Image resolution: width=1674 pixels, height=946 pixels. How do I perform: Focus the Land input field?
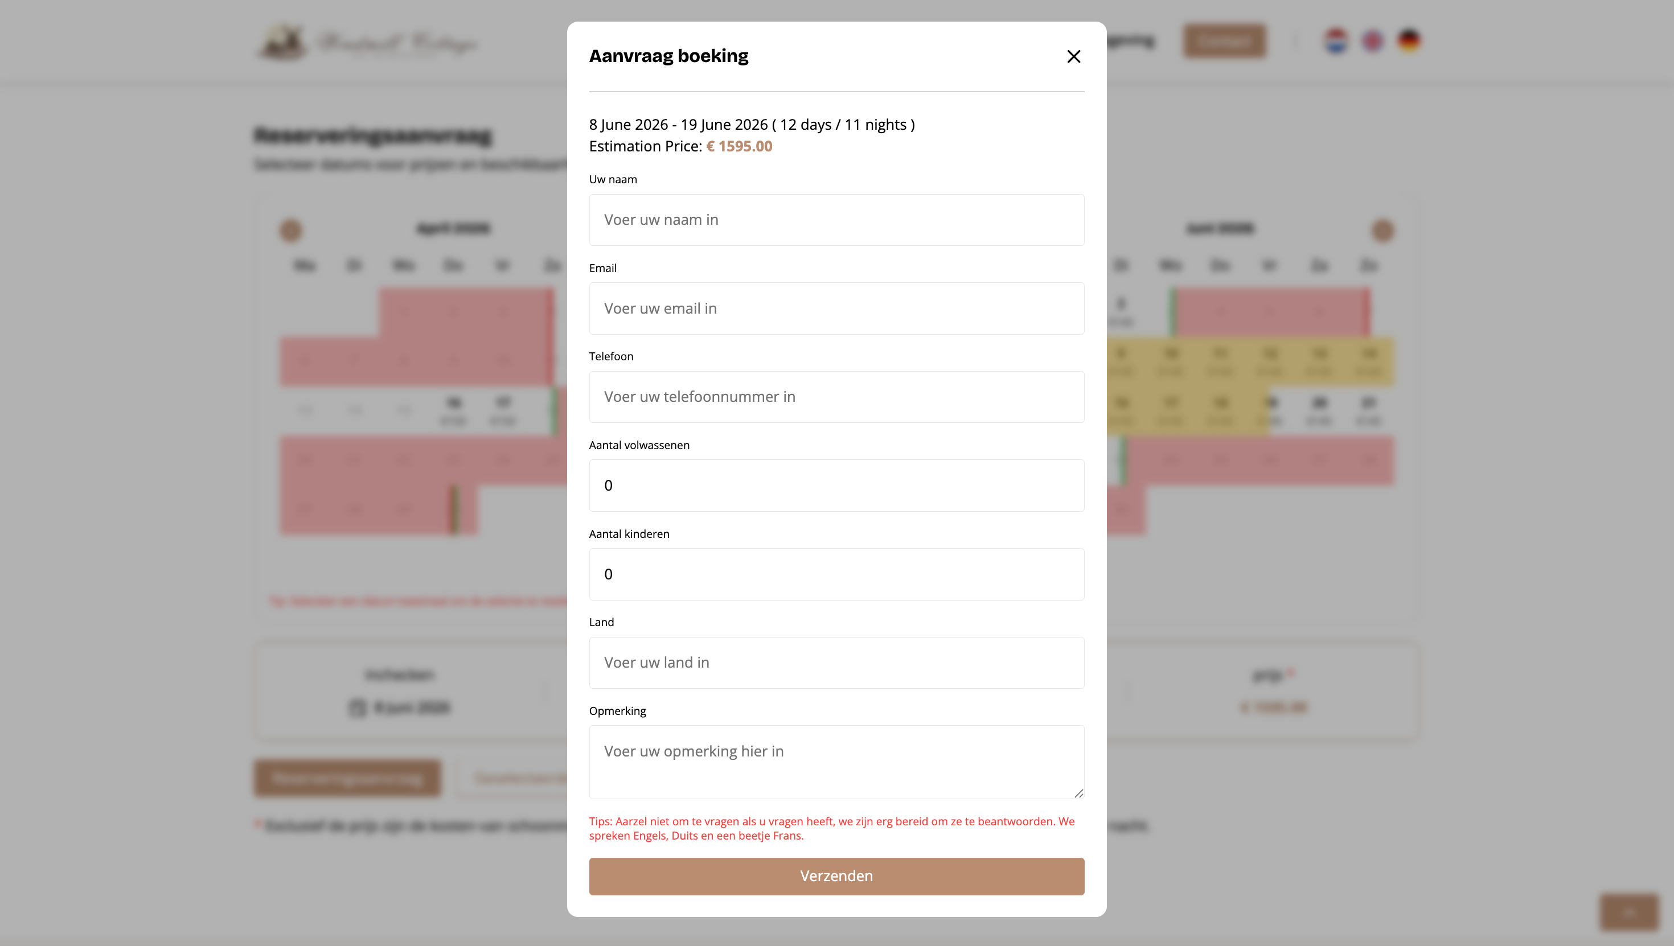click(836, 663)
